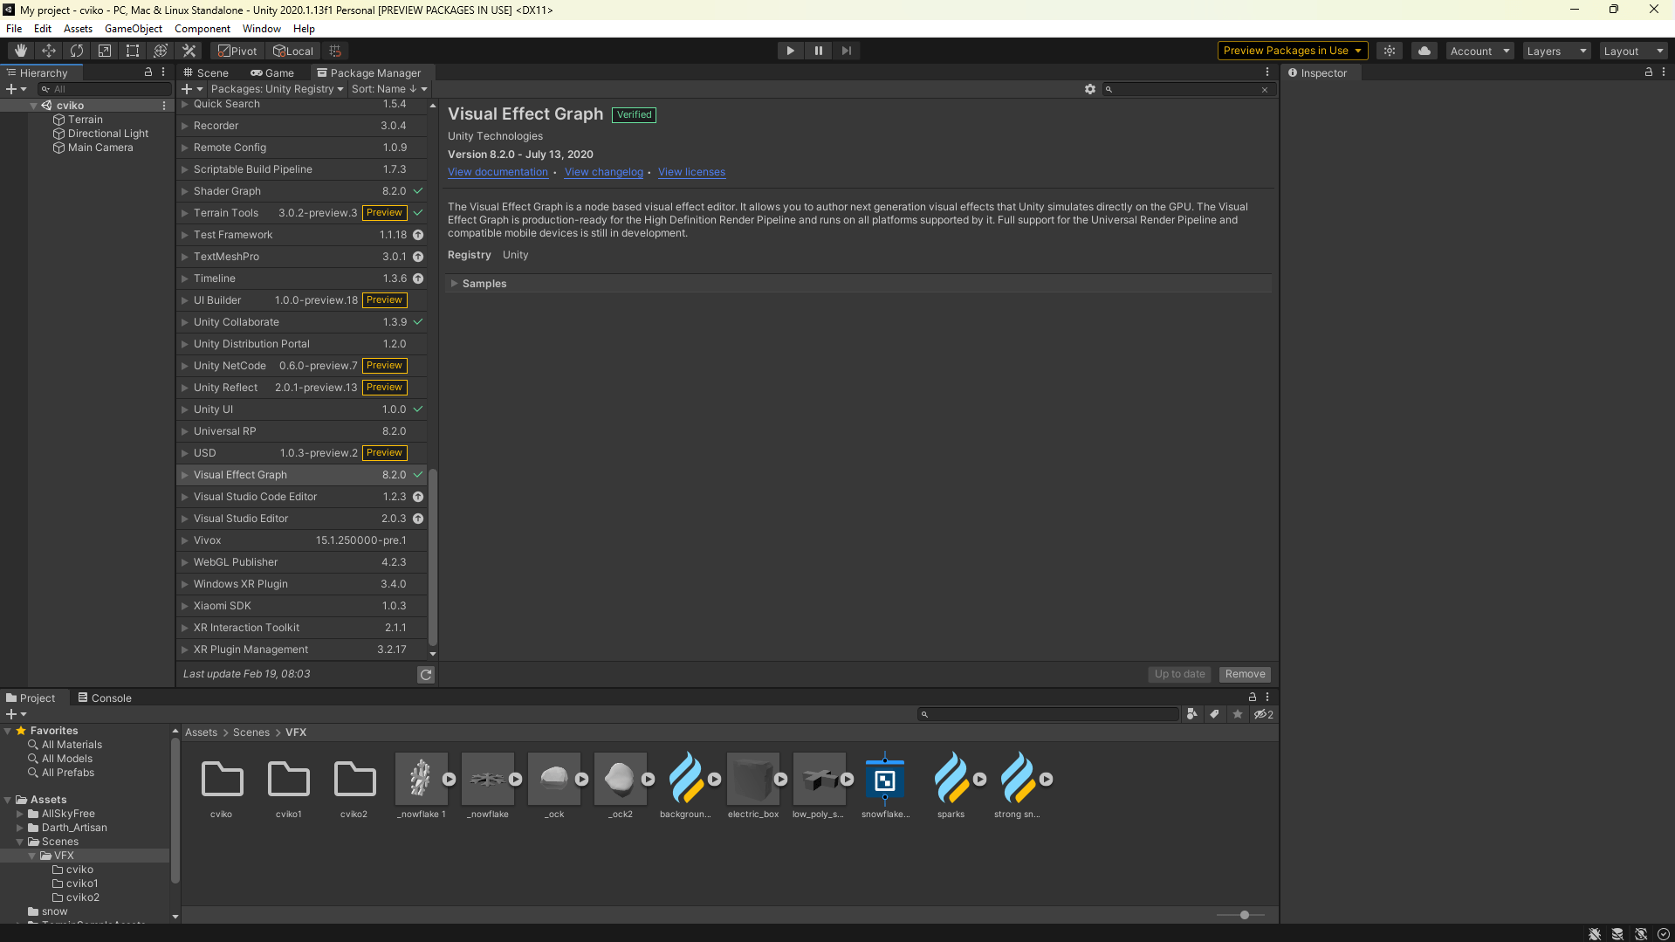This screenshot has width=1675, height=942.
Task: Open the Collab services sun icon
Action: [1390, 51]
